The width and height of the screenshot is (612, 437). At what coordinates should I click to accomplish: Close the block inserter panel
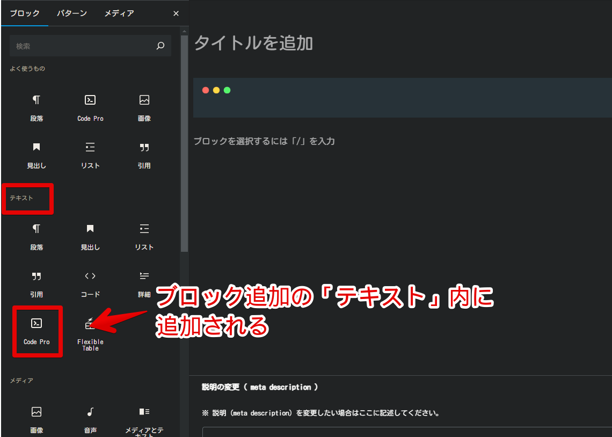[x=176, y=13]
